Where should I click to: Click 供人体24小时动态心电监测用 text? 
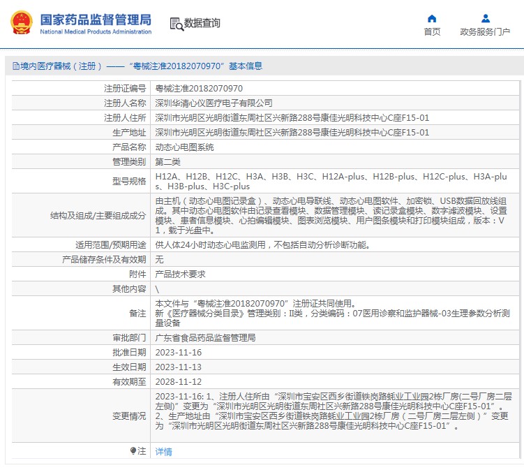[262, 245]
